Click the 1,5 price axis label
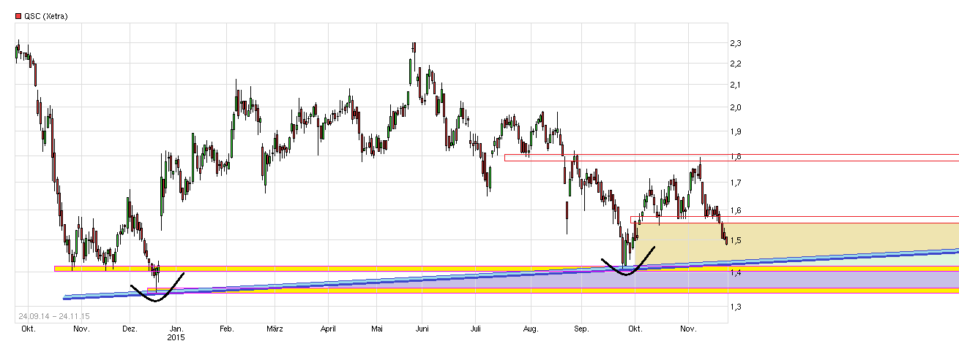The height and width of the screenshot is (349, 959). (x=734, y=241)
